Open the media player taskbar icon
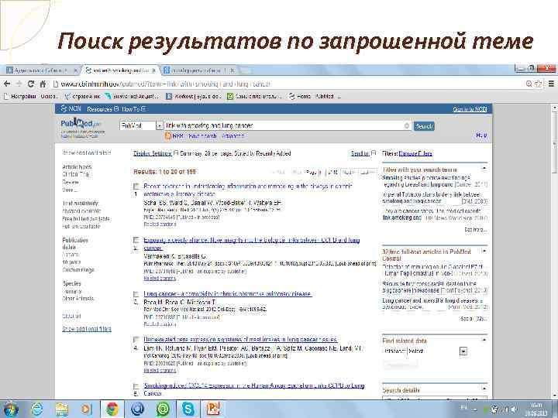Viewport: 558px width, 418px height. 86,409
